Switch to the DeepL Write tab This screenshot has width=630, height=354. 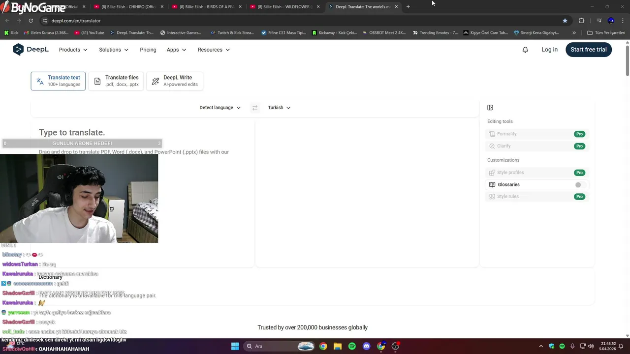pos(175,81)
